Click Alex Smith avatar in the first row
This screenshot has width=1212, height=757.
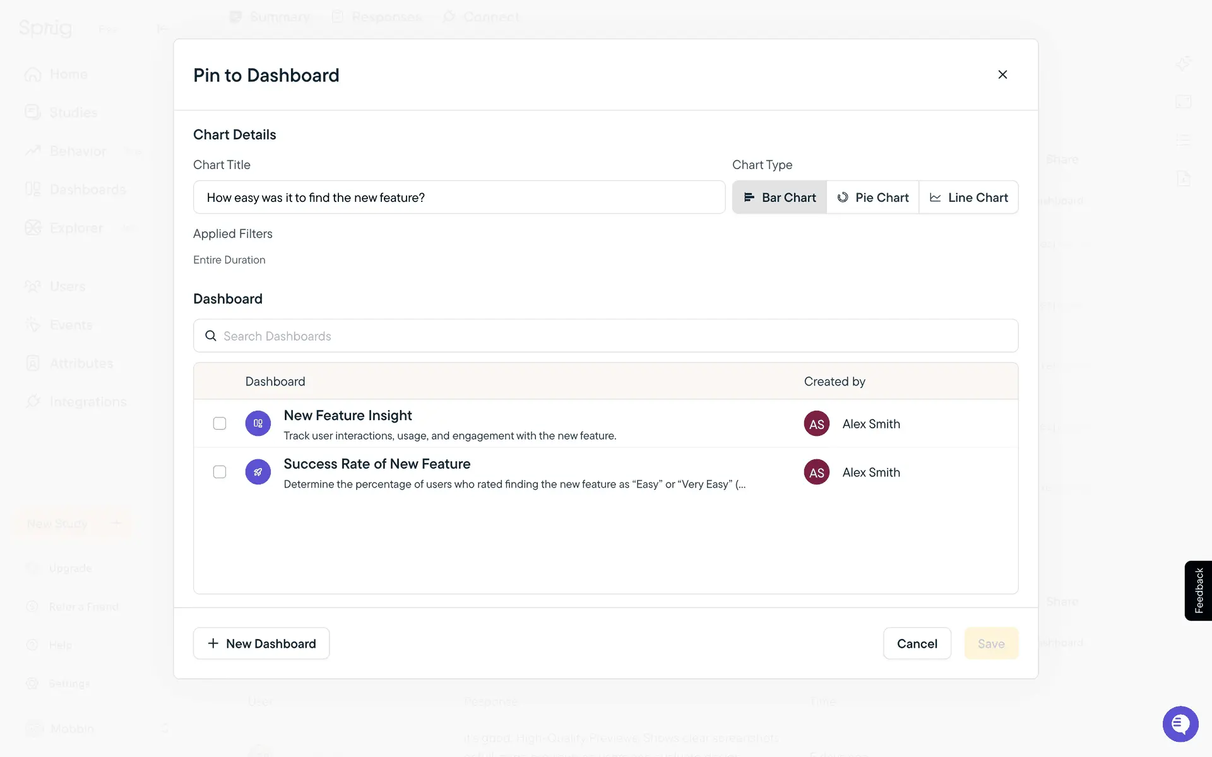816,424
